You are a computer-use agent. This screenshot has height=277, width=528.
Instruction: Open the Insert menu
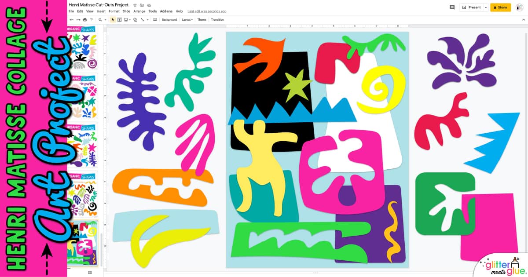(101, 11)
